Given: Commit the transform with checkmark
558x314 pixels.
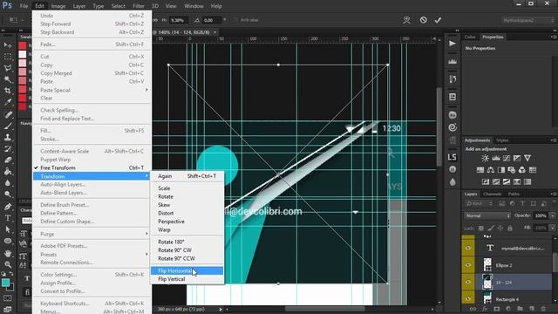Looking at the screenshot, I should 438,20.
